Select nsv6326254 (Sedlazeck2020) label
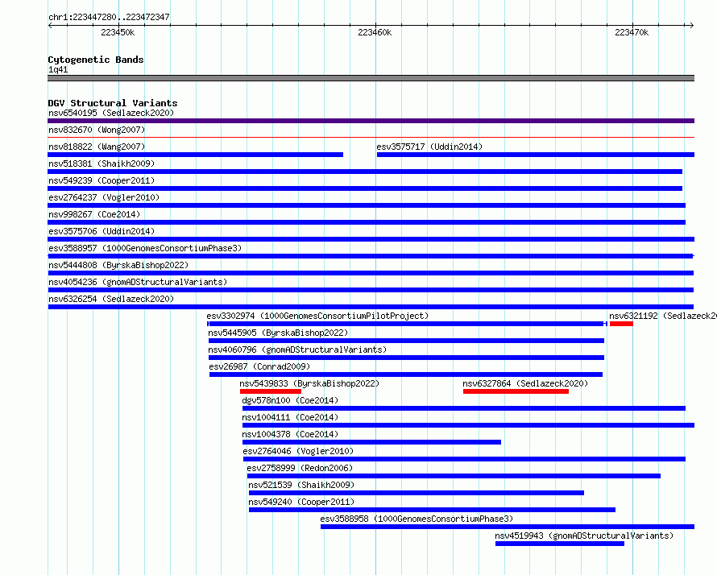This screenshot has width=717, height=575. [x=111, y=299]
